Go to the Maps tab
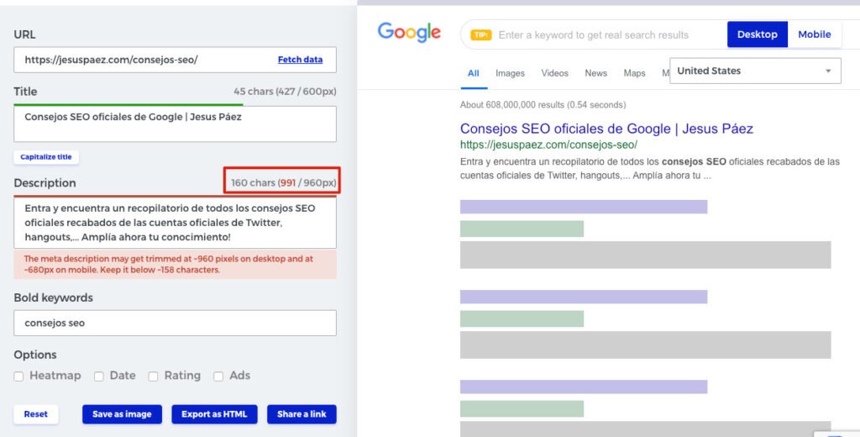Viewport: 860px width, 437px height. pyautogui.click(x=634, y=73)
